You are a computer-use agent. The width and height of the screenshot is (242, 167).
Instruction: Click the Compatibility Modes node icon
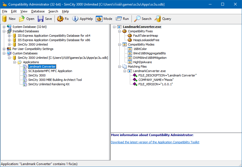click(125, 45)
